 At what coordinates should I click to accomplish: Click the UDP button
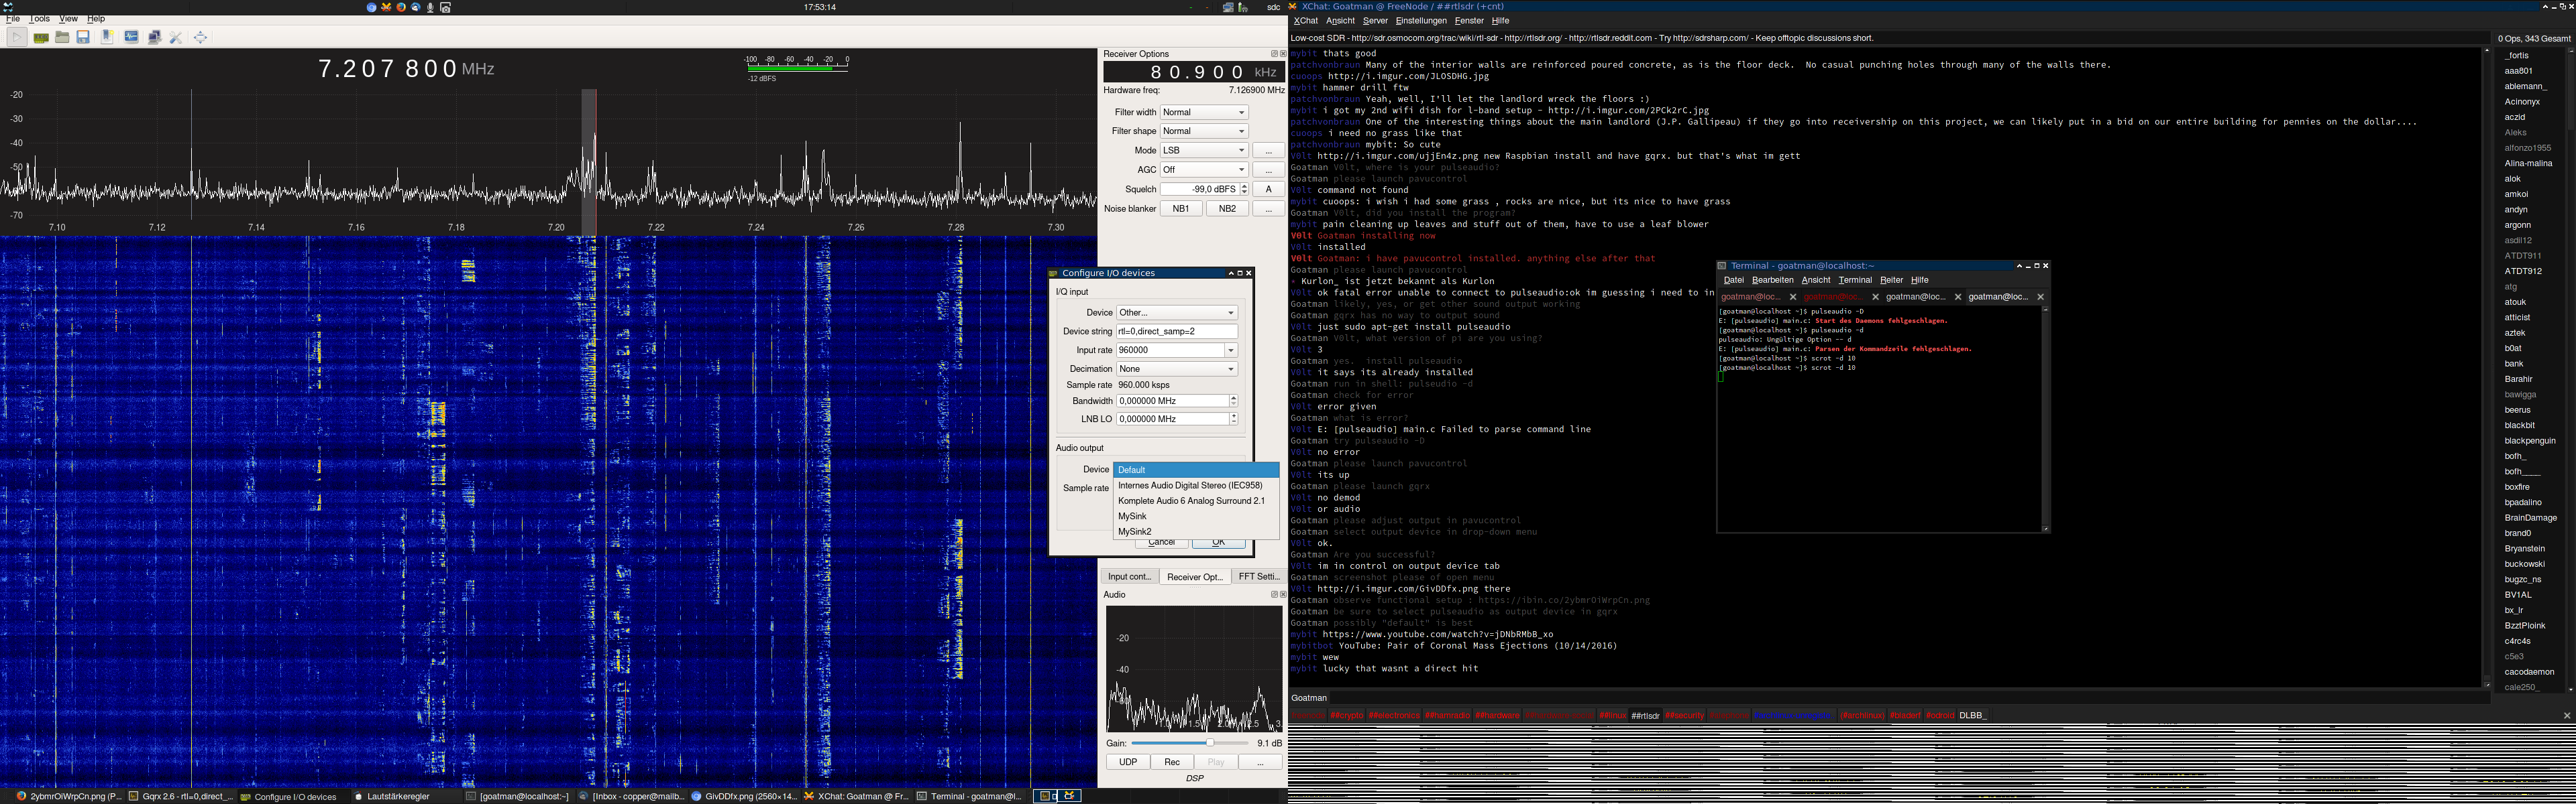click(x=1127, y=762)
